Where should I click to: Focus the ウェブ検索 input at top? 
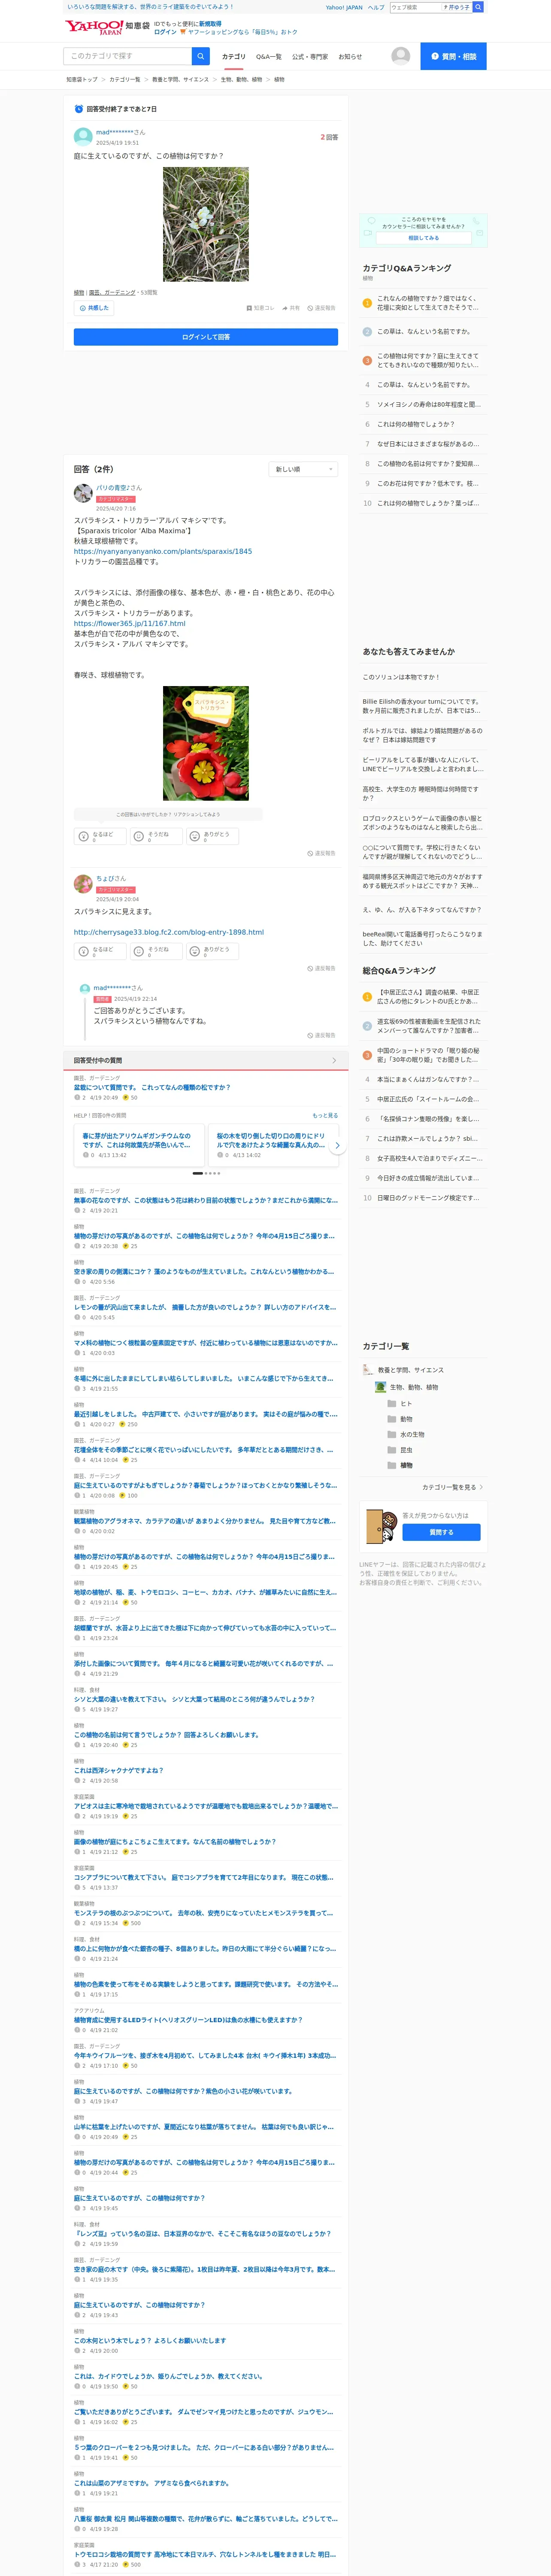point(415,7)
